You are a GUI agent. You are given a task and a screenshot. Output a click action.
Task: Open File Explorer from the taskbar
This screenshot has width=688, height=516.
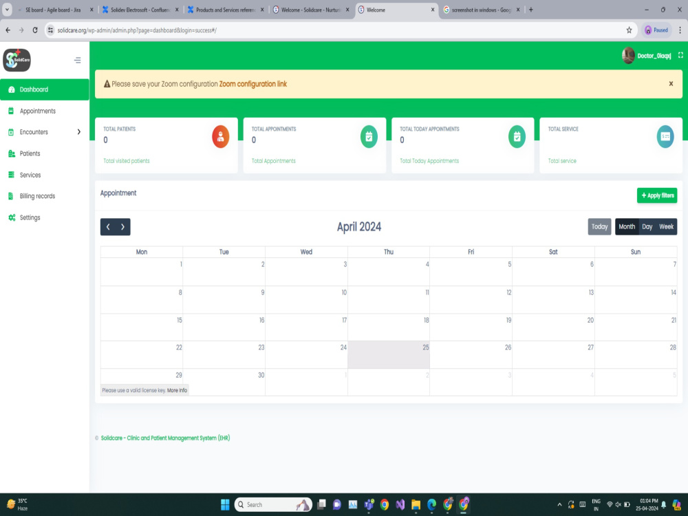416,504
